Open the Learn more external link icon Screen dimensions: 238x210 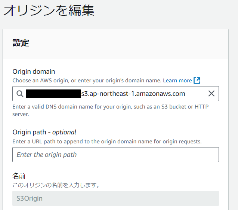(197, 80)
